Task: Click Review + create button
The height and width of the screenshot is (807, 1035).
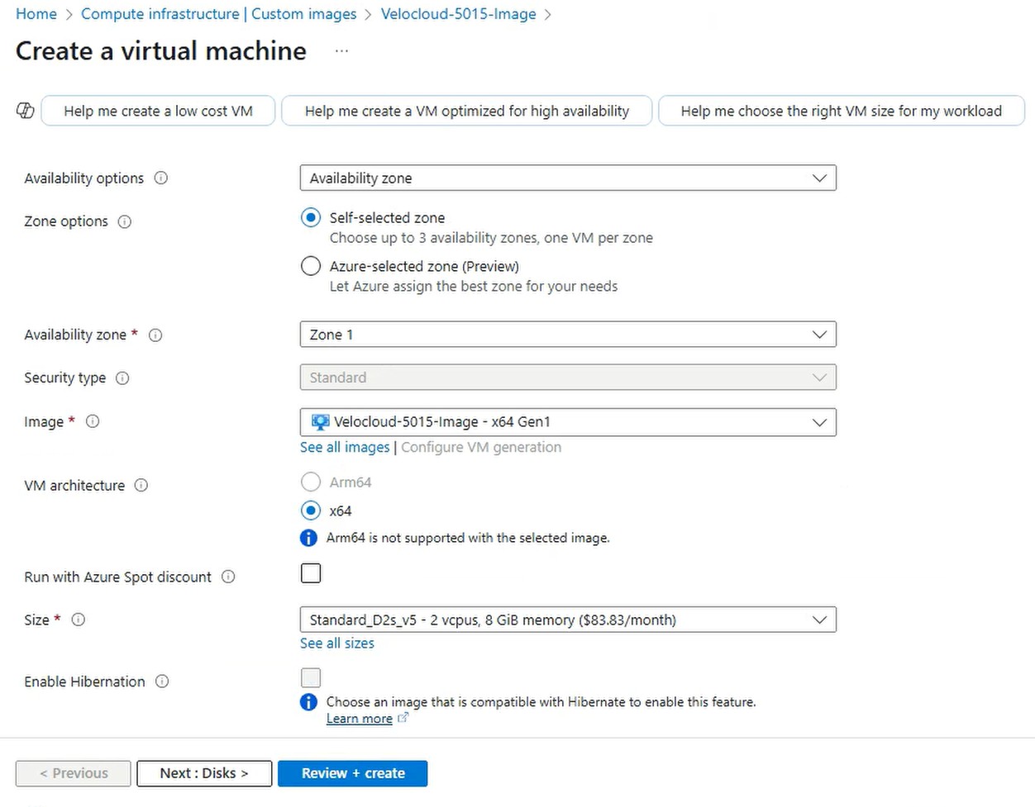Action: pos(353,773)
